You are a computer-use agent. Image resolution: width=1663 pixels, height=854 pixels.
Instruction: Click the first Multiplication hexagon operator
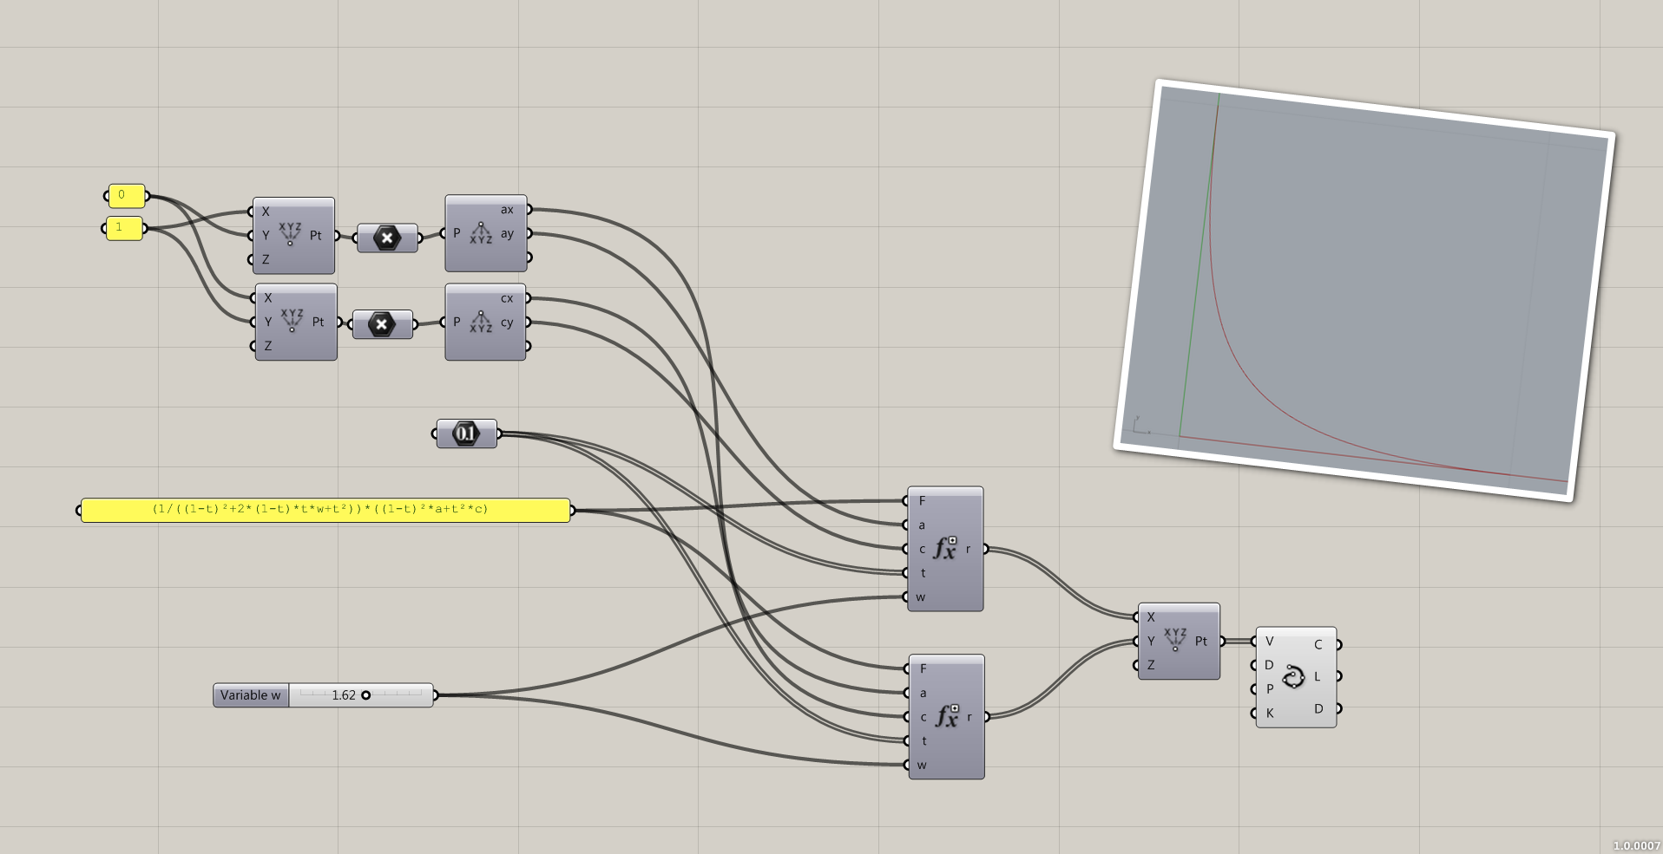(387, 237)
